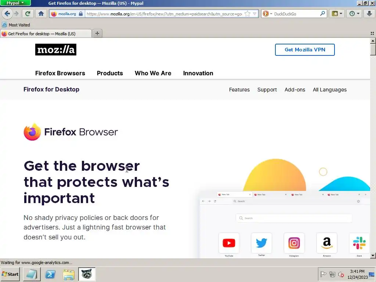This screenshot has height=282, width=376.
Task: Go to the Features link
Action: [239, 90]
